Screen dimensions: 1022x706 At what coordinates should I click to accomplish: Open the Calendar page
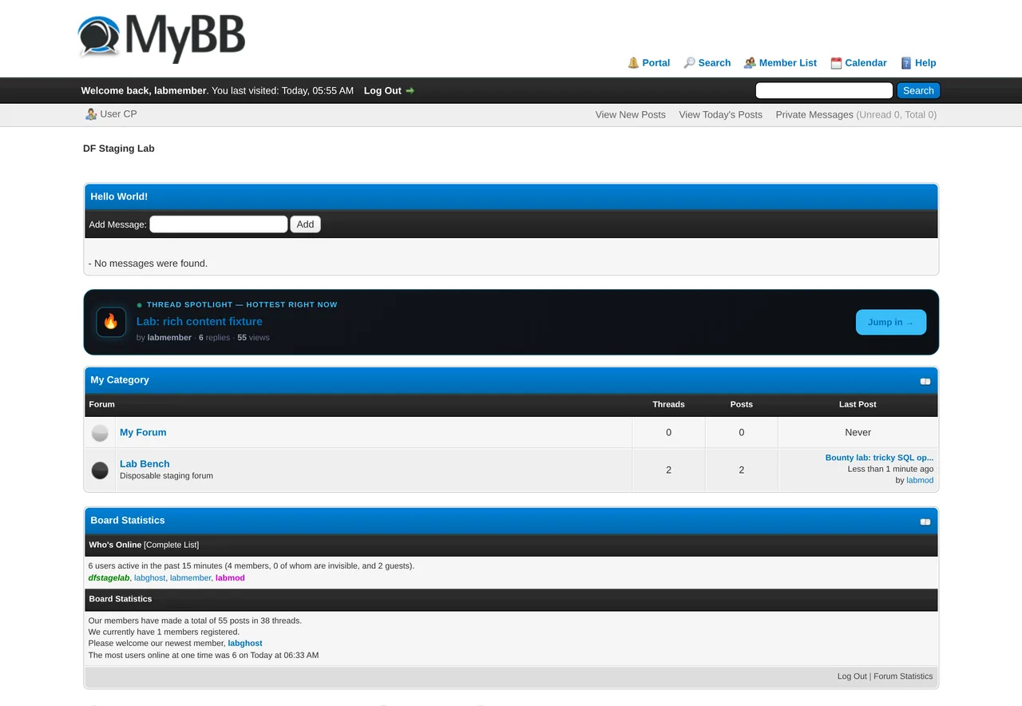(866, 63)
